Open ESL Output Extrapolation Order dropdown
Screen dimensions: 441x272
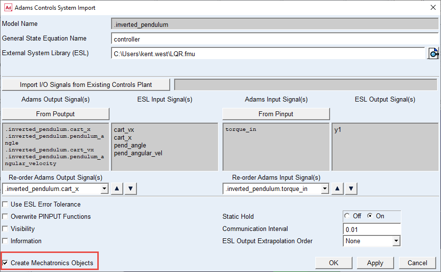tap(396, 241)
